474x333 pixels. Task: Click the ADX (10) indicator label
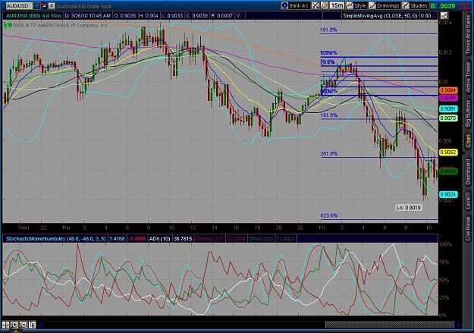[x=159, y=239]
